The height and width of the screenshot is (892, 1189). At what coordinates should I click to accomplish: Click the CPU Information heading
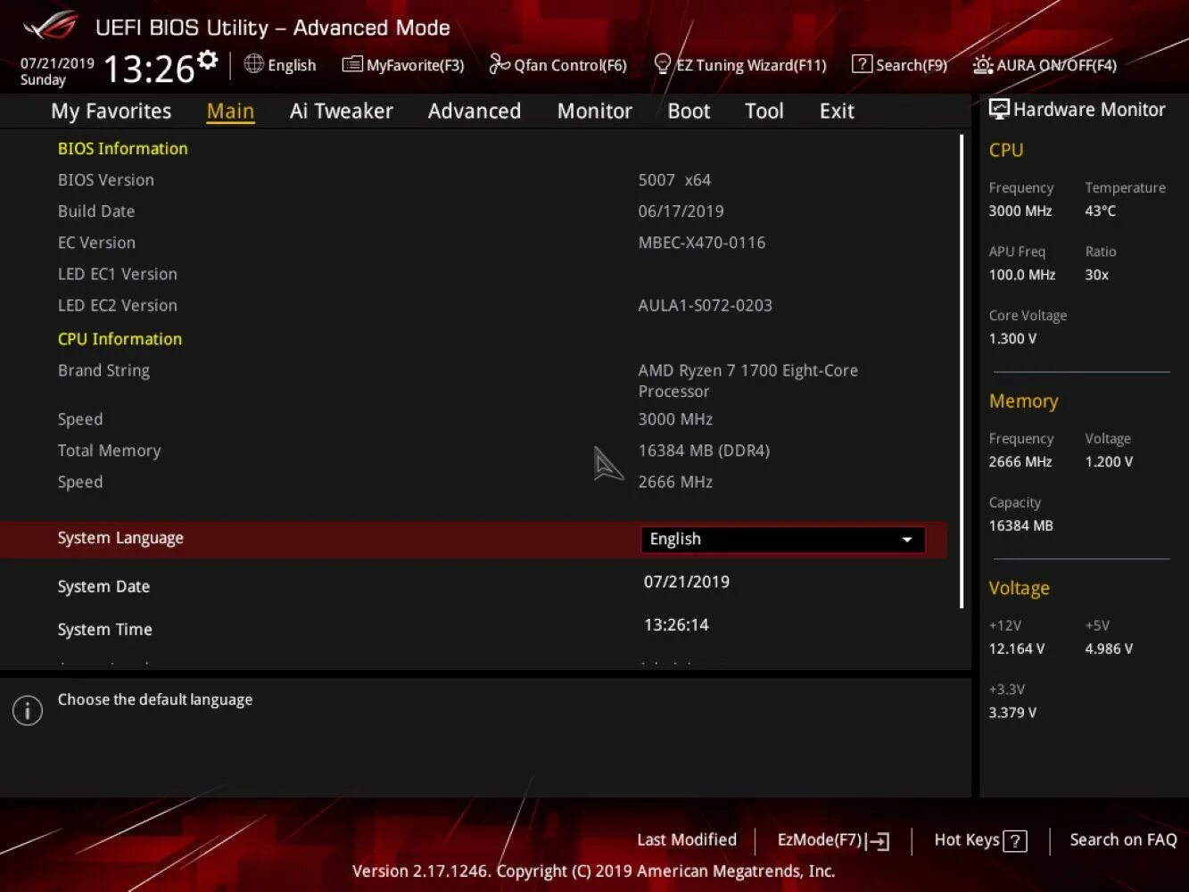click(x=120, y=339)
